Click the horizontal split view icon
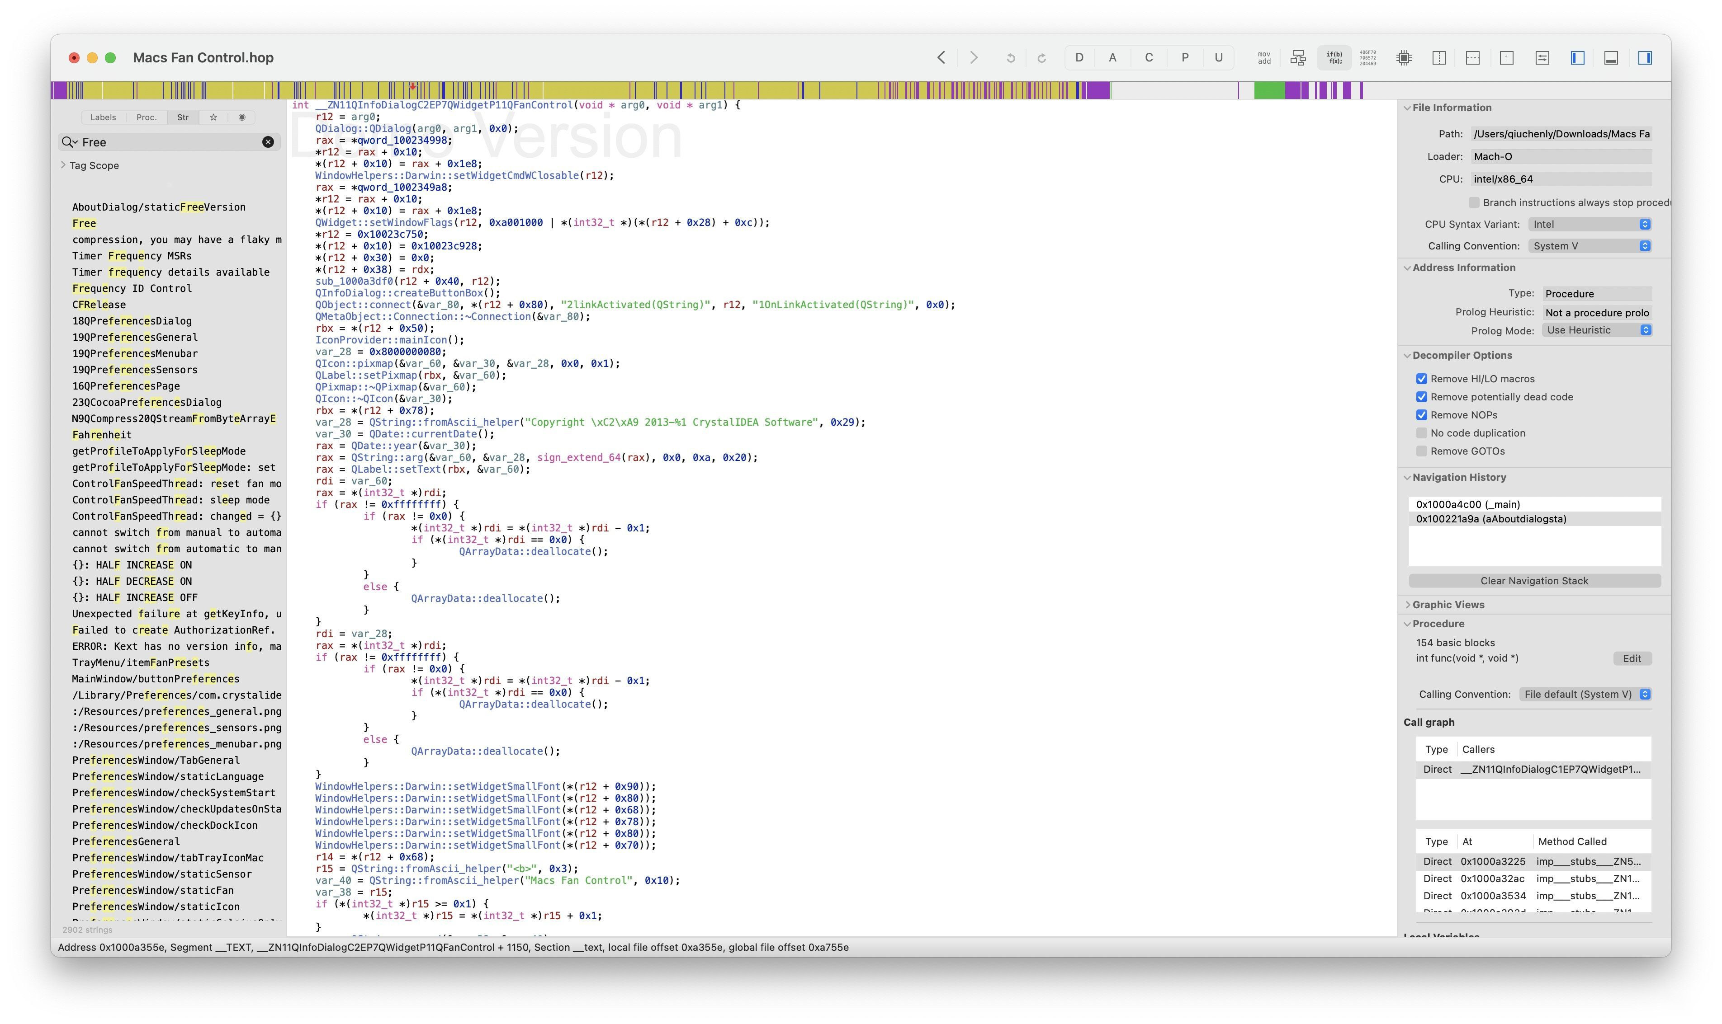 coord(1473,58)
